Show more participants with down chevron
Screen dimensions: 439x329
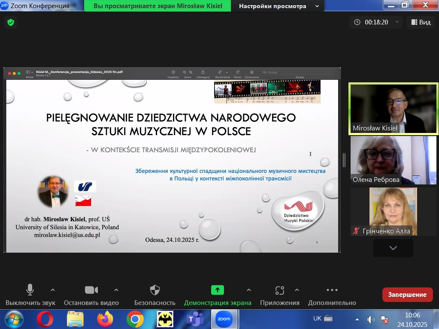pos(393,248)
